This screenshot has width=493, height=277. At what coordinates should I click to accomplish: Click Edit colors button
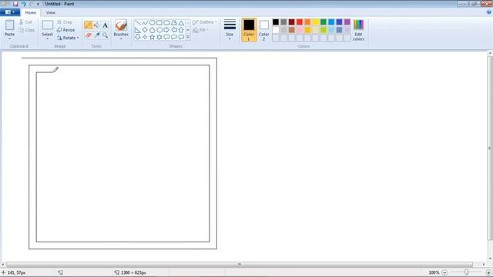click(x=358, y=30)
